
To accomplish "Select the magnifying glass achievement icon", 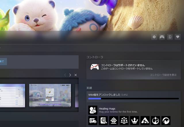I will [x=103, y=120].
